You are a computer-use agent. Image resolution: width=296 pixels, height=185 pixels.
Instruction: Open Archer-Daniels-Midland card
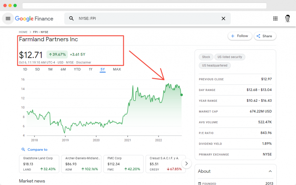coord(81,164)
